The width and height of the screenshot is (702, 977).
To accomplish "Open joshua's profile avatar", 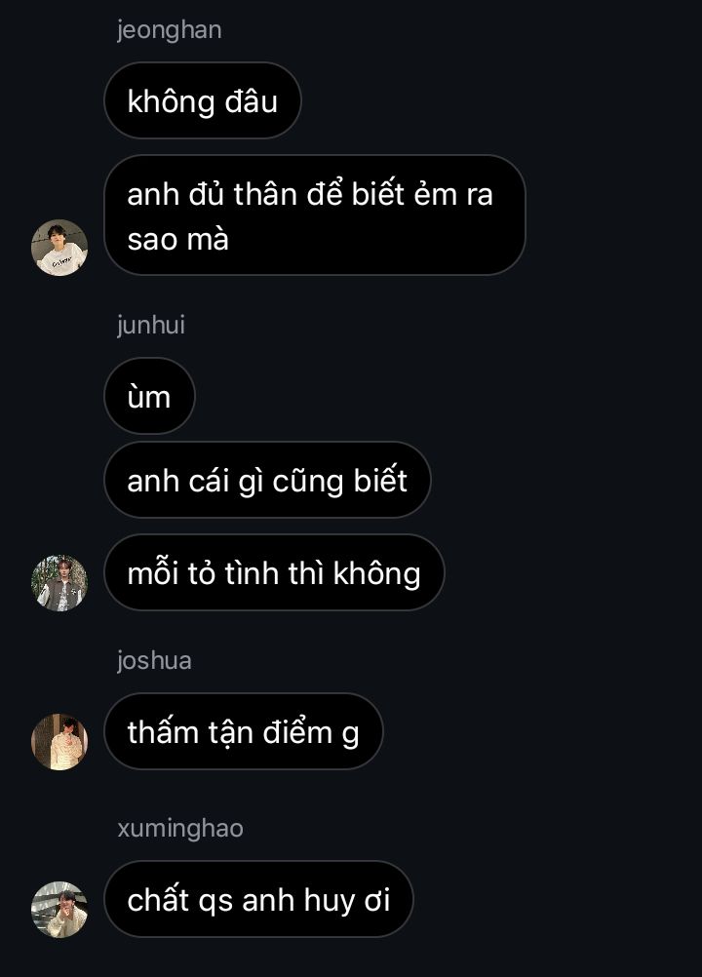I will (x=59, y=742).
